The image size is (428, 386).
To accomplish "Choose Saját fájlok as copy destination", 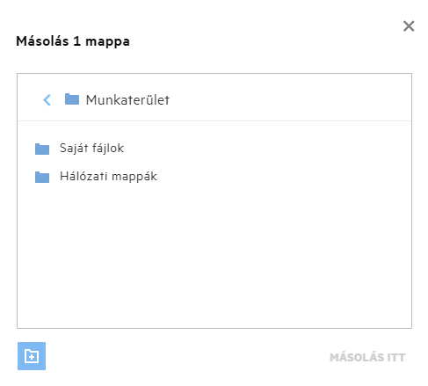I will (x=91, y=148).
